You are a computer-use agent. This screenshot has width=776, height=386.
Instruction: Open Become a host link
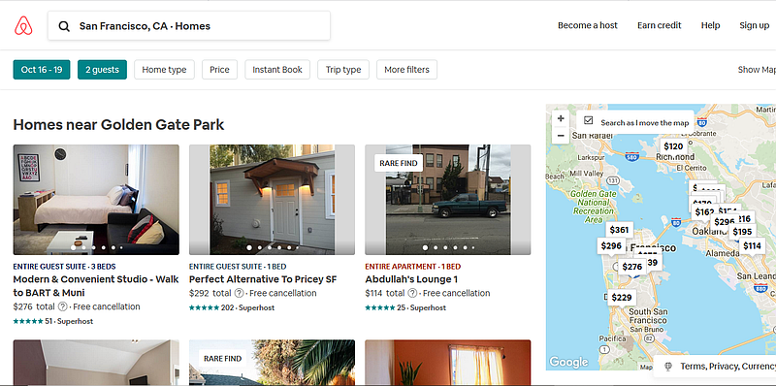(588, 25)
